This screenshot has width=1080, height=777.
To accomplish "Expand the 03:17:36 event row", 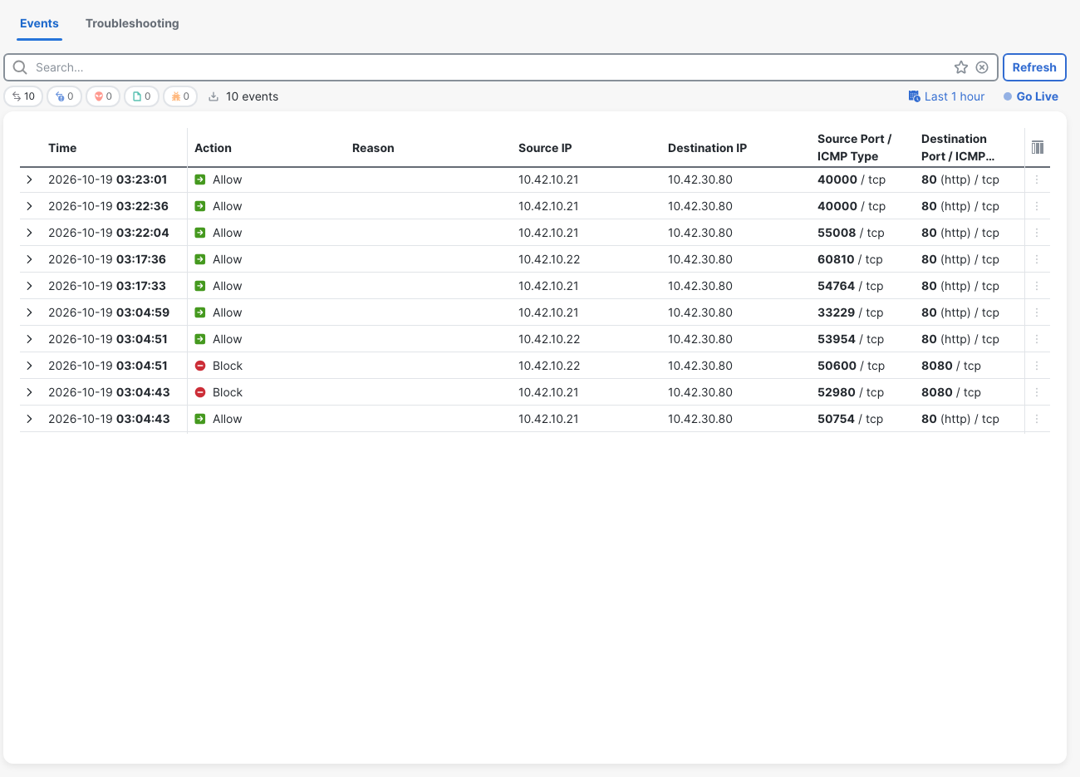I will point(29,259).
